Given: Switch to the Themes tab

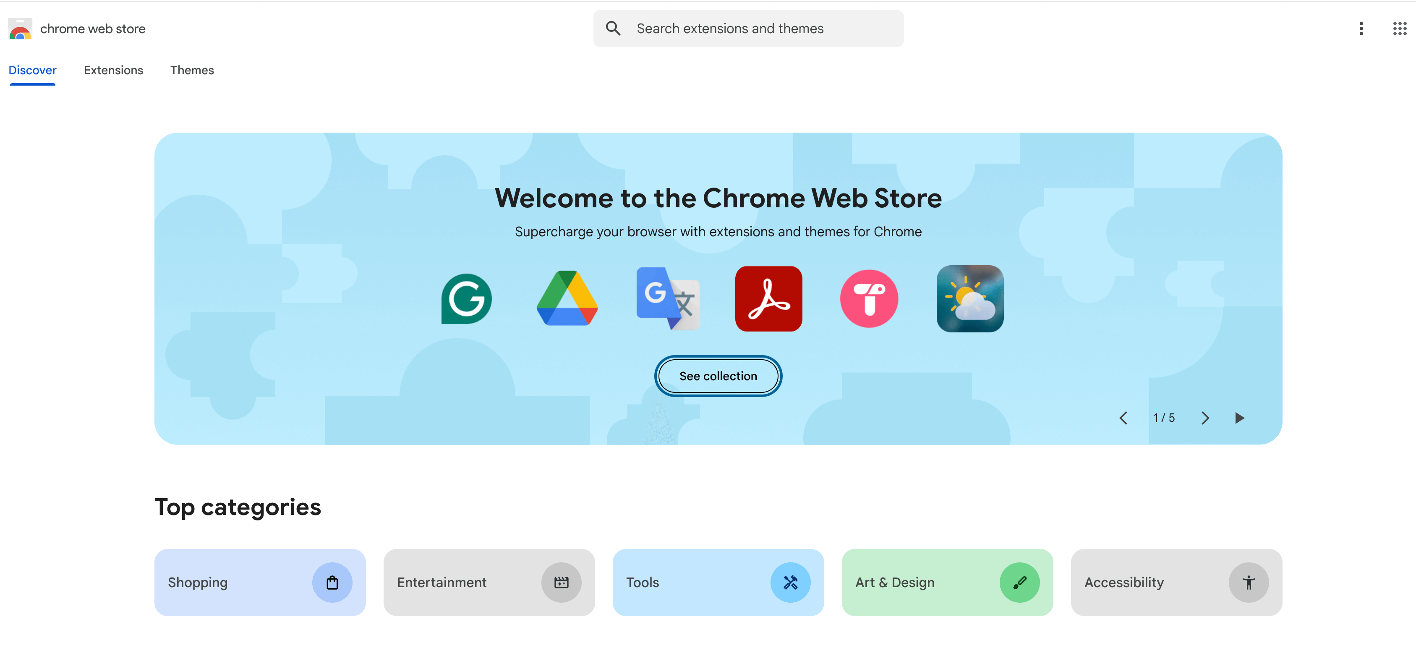Looking at the screenshot, I should coord(192,71).
